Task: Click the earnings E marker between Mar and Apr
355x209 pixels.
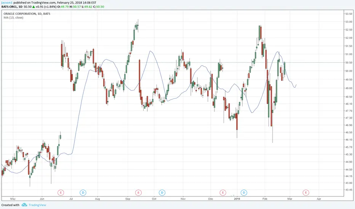Action: coord(306,193)
